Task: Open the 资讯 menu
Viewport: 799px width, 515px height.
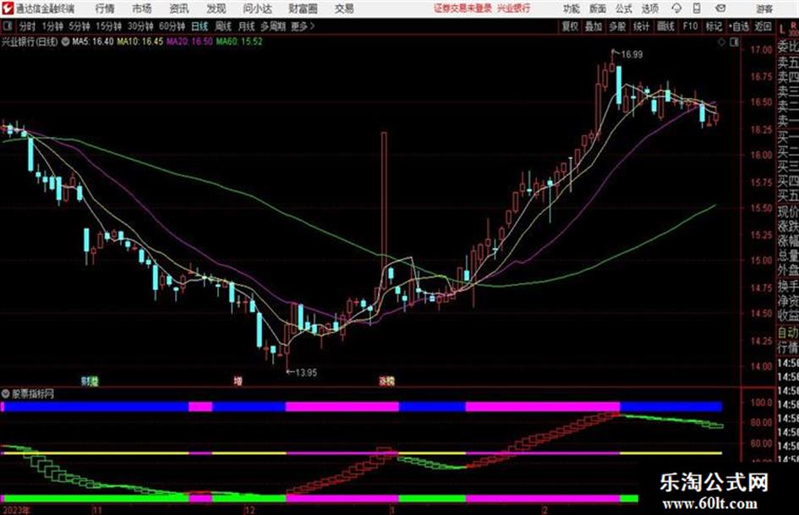Action: [179, 8]
